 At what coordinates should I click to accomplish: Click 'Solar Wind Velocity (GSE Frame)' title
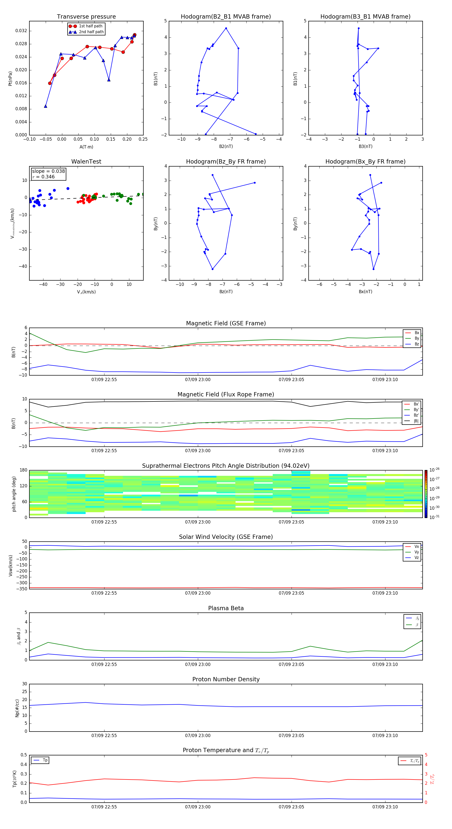coord(226,537)
